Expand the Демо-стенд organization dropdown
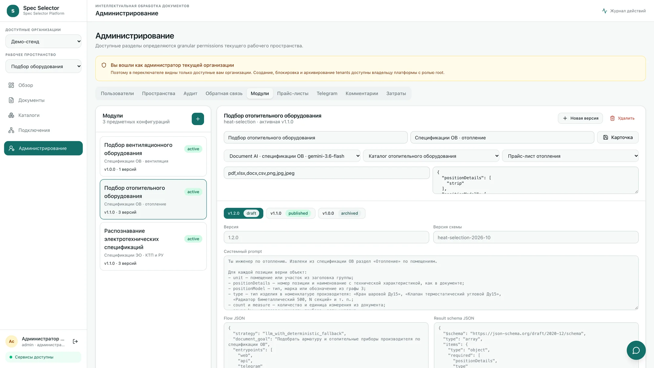The height and width of the screenshot is (368, 654). [x=43, y=41]
